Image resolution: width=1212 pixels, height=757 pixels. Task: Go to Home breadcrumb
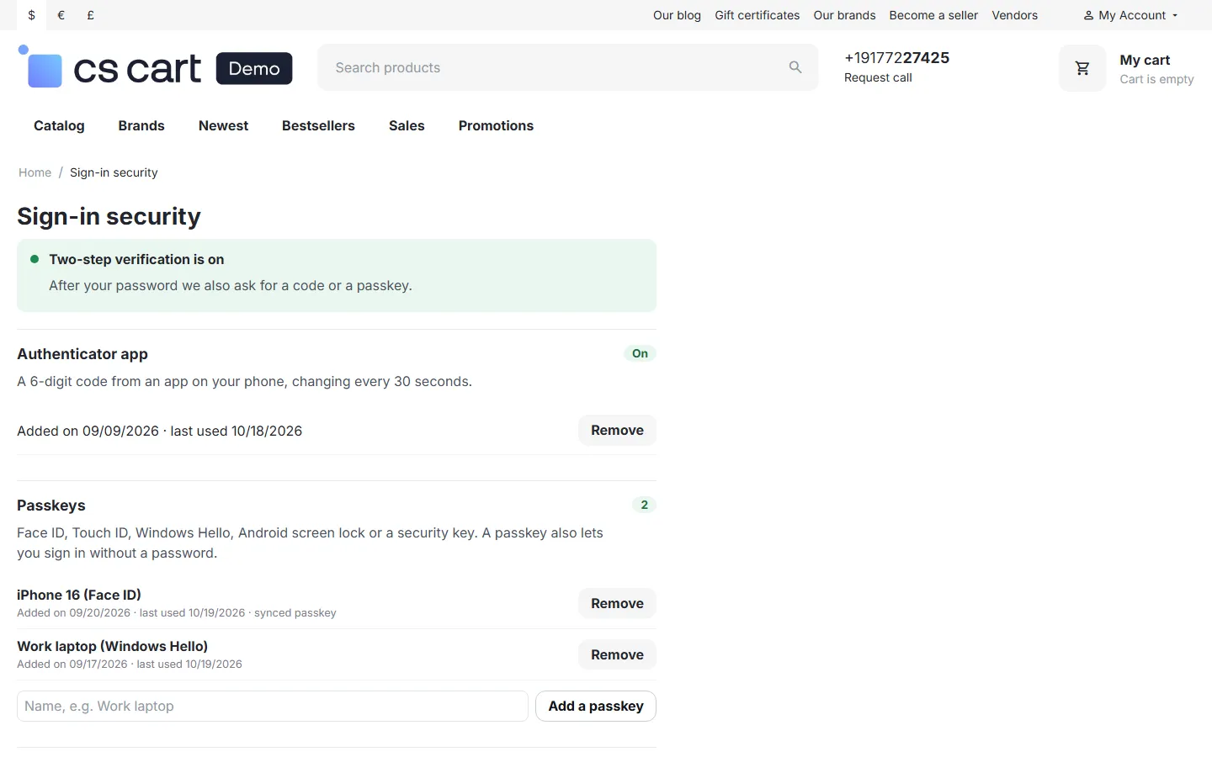(35, 172)
